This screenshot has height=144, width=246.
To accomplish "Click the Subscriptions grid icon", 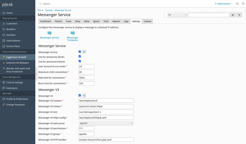I will click(4, 41).
